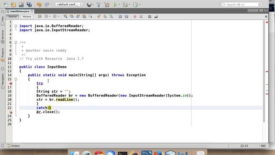Open MySQL Workbench from the Dock
Viewport: 275px width, 155px height.
[x=147, y=153]
